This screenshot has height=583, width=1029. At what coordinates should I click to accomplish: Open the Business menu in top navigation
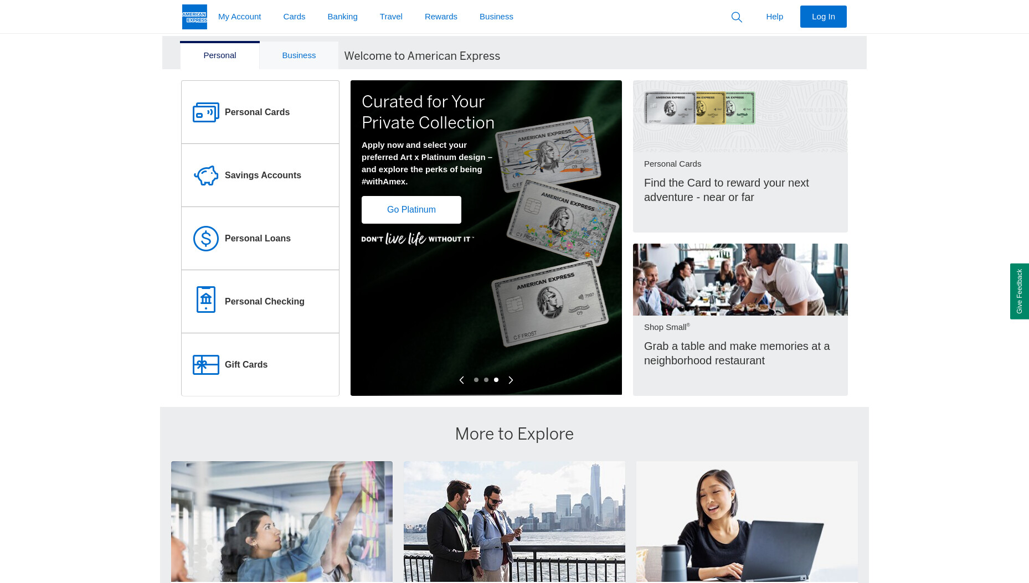pyautogui.click(x=496, y=17)
